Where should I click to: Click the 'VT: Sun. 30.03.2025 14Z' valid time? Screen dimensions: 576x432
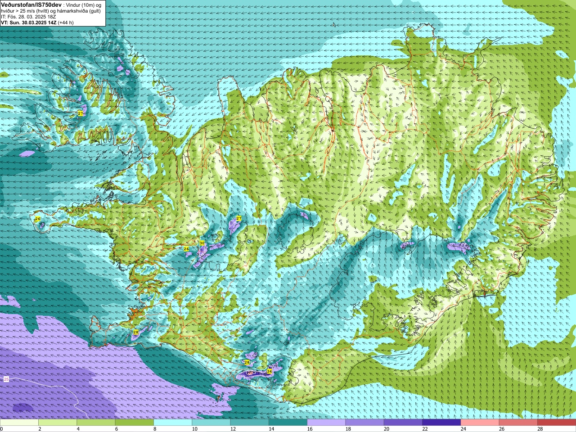28,22
